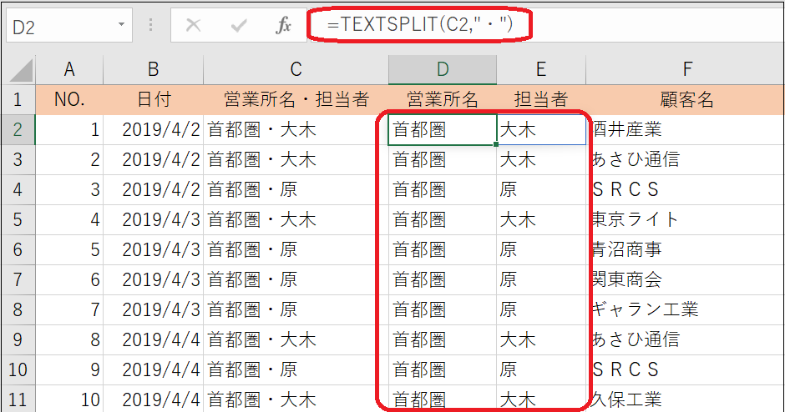Click cell D2 containing 首都圏
The height and width of the screenshot is (412, 785).
coord(442,130)
